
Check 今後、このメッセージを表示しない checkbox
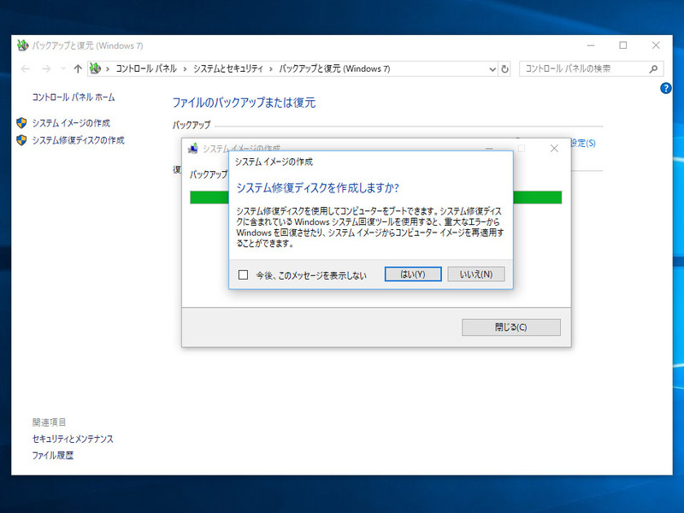243,274
